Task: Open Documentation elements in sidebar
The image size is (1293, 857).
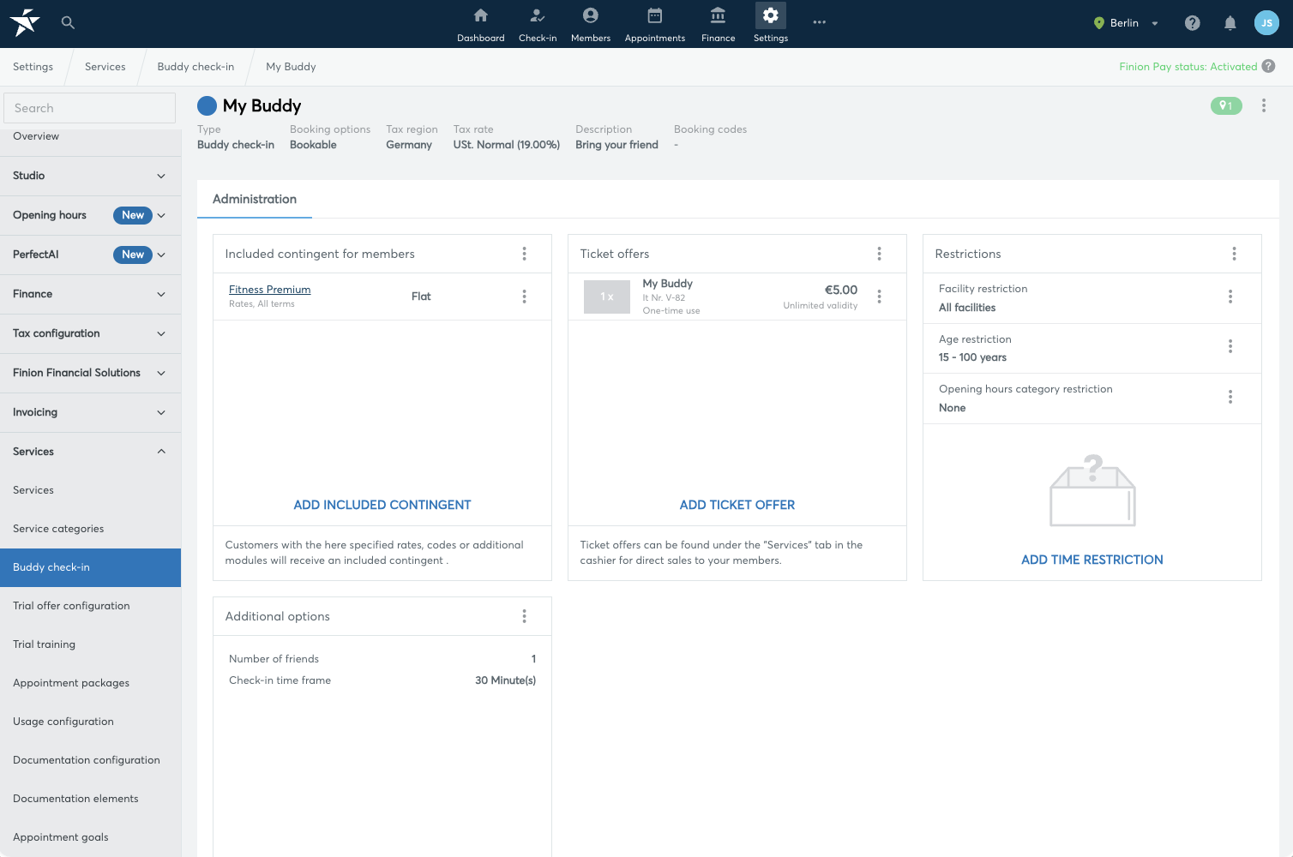Action: (x=90, y=799)
